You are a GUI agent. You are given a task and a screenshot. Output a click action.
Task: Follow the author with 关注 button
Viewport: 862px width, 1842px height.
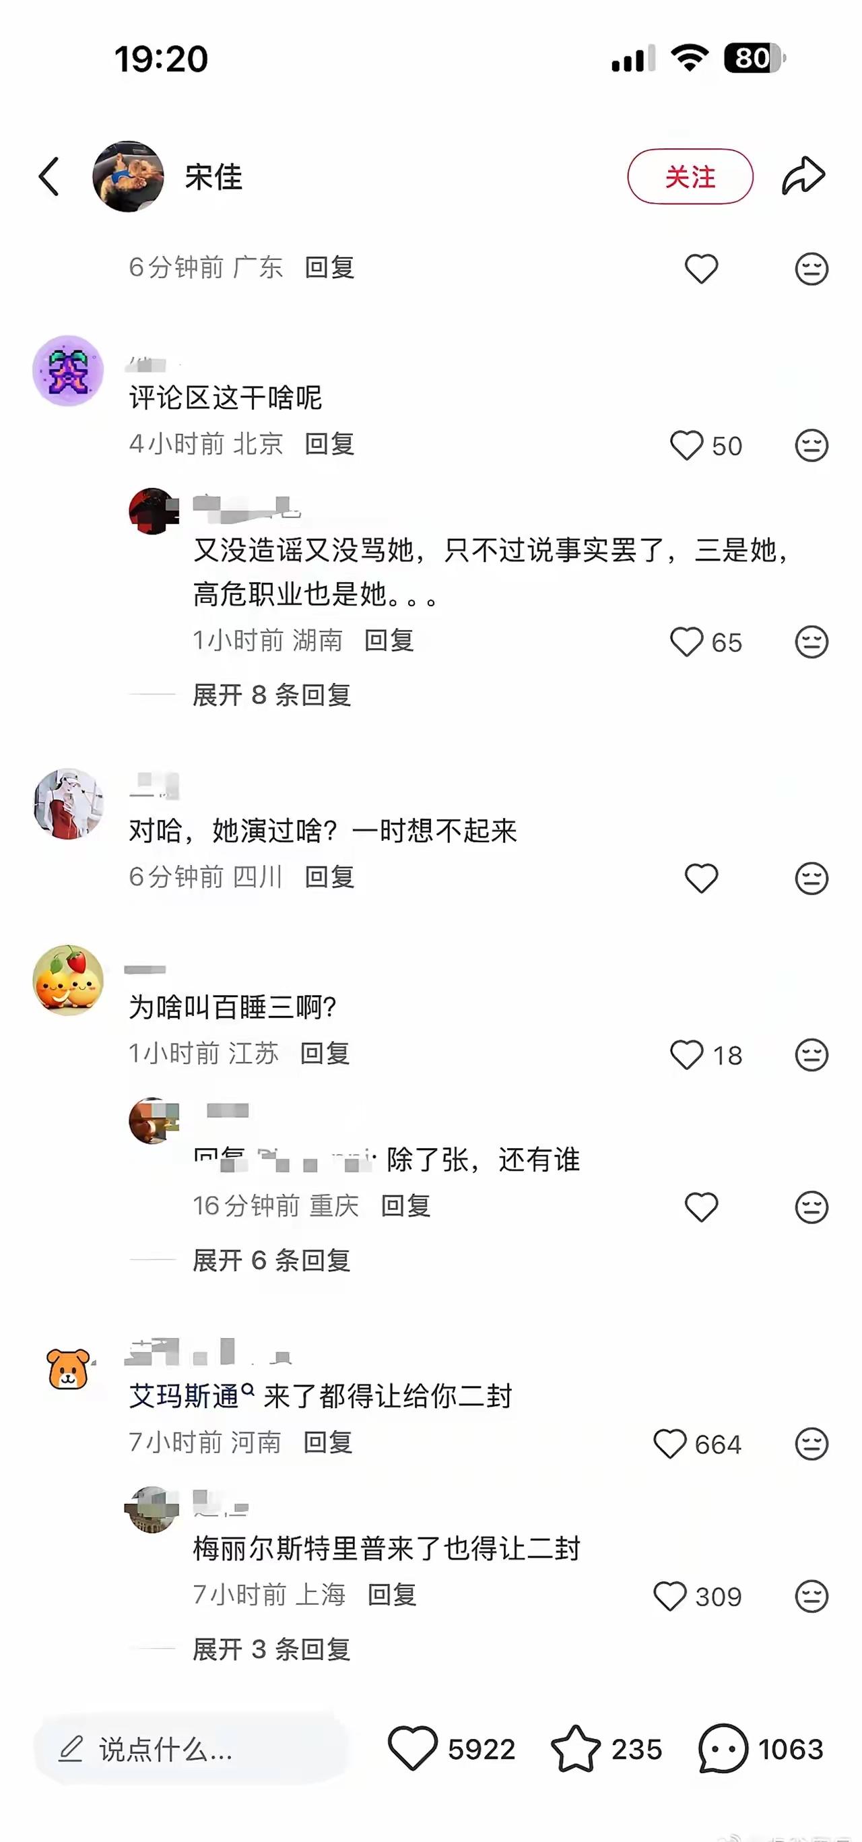(690, 177)
